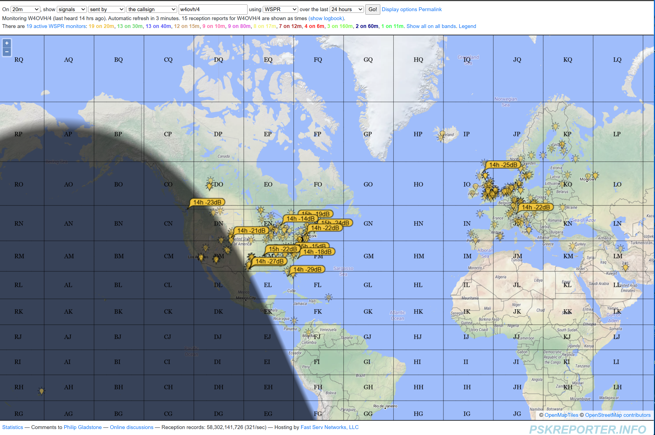The width and height of the screenshot is (655, 435).
Task: Click the 14h -22dB marker in Europe
Action: pos(535,207)
